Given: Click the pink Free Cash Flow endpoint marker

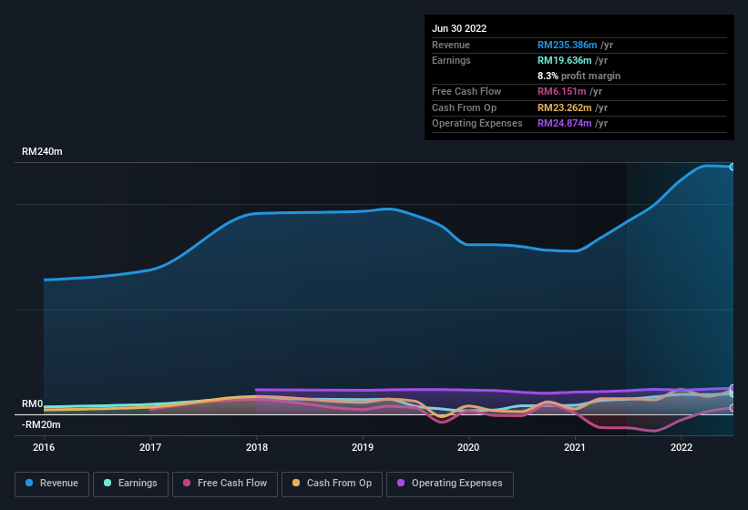Looking at the screenshot, I should pos(732,408).
